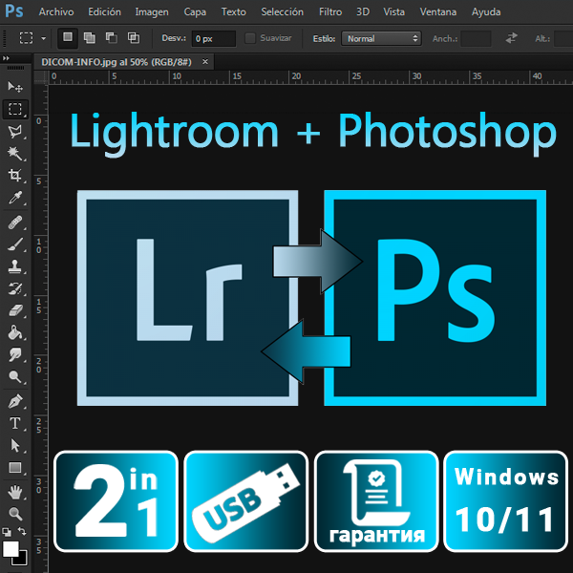The image size is (573, 573).
Task: Toggle the Suavizar checkbox
Action: (x=250, y=38)
